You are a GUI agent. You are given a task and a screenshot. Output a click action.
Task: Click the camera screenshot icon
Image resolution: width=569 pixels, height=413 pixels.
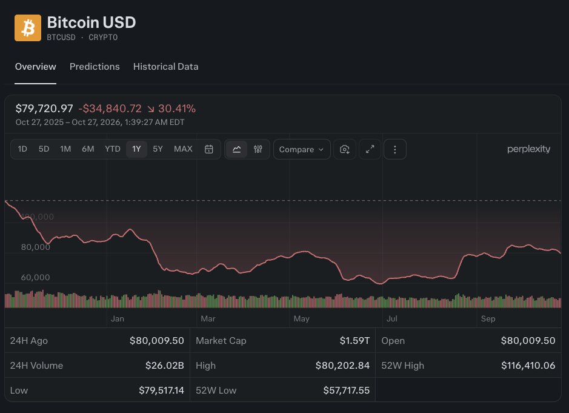pos(345,149)
